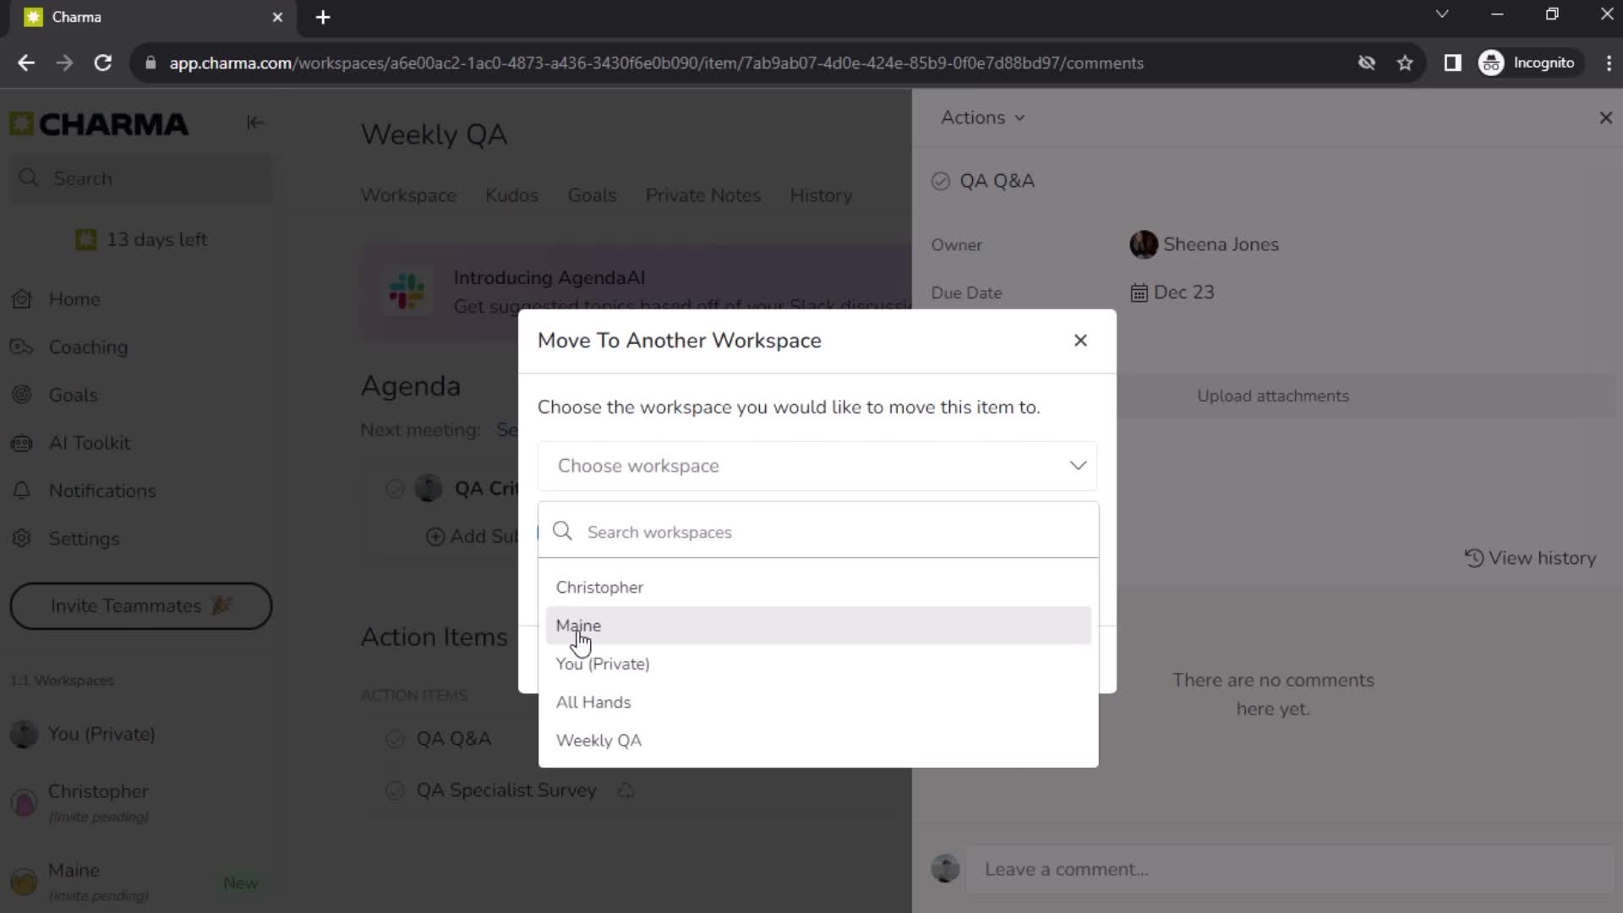Screen dimensions: 1623x913
Task: Click Settings in the sidebar
Action: tap(84, 538)
